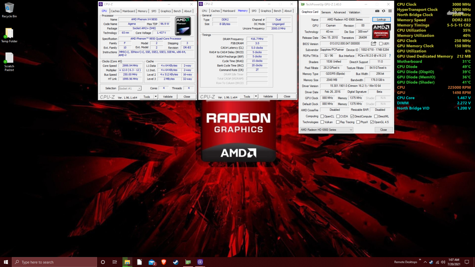Viewport: 475px width, 267px height.
Task: Click the GPU-Z screenshot camera icon
Action: (x=377, y=11)
